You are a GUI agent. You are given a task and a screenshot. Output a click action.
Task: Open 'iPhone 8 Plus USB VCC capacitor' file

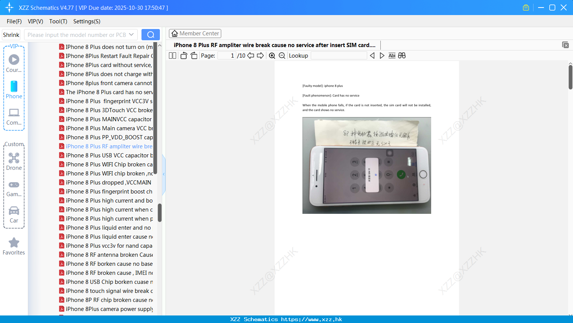106,155
